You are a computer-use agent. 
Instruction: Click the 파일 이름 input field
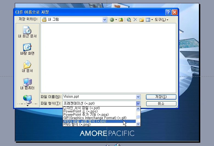(x=100, y=97)
